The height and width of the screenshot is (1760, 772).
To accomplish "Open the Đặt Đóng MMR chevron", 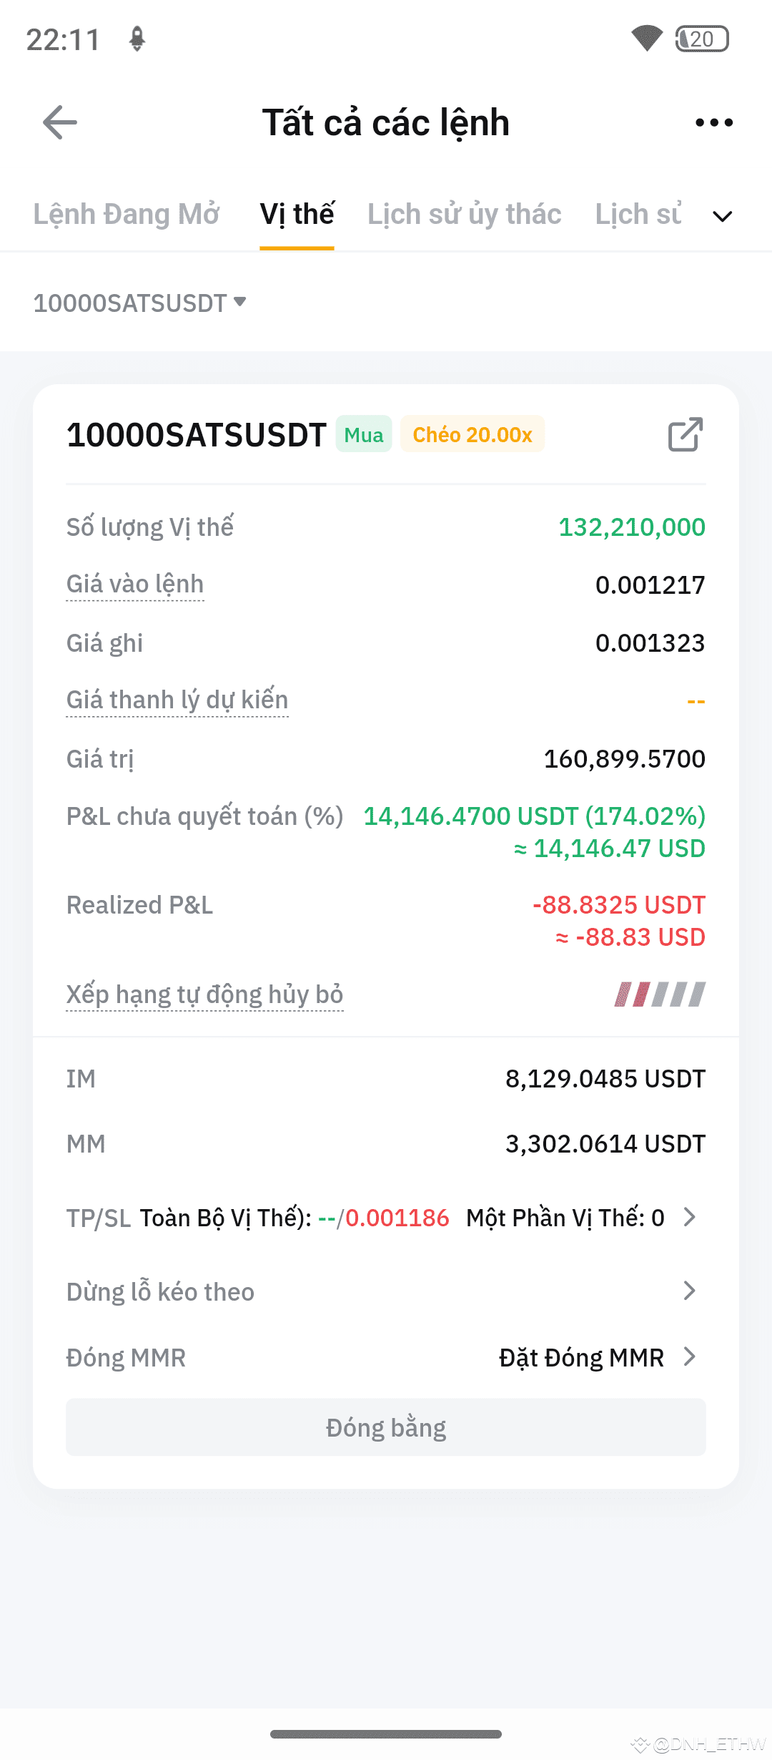I will (689, 1356).
